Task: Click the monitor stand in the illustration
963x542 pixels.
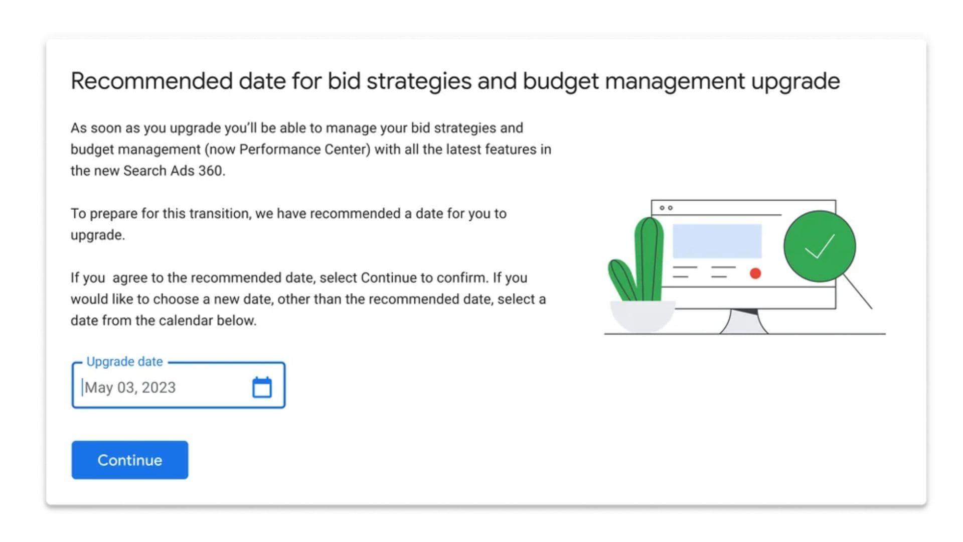Action: (744, 322)
